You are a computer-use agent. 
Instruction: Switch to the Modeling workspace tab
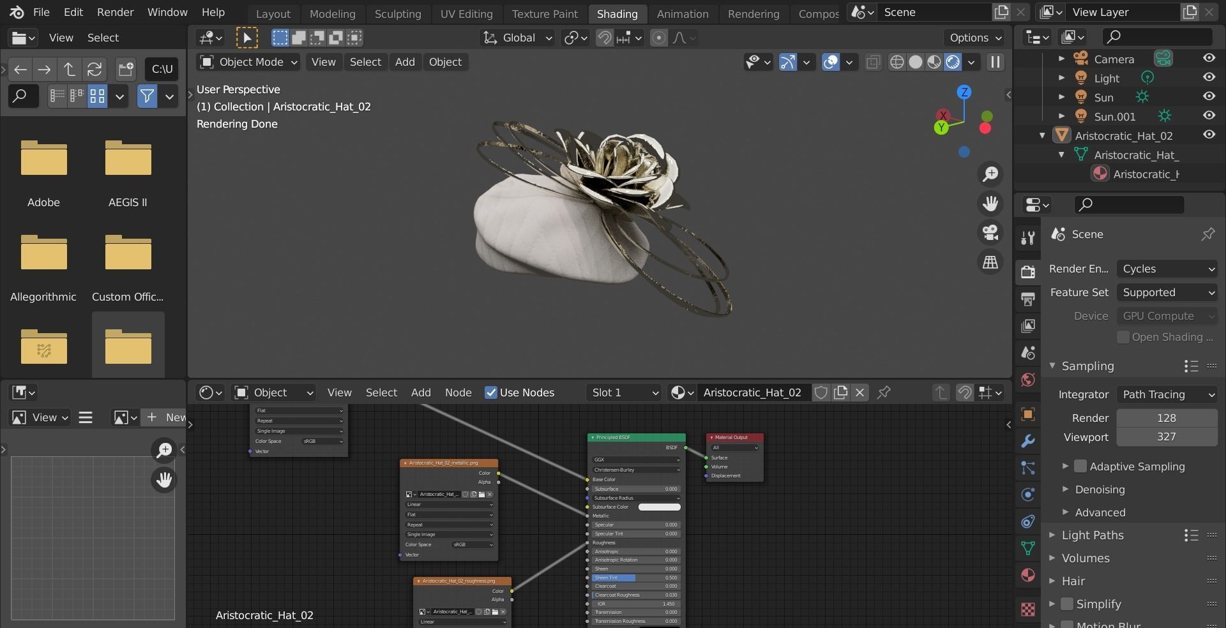(332, 13)
